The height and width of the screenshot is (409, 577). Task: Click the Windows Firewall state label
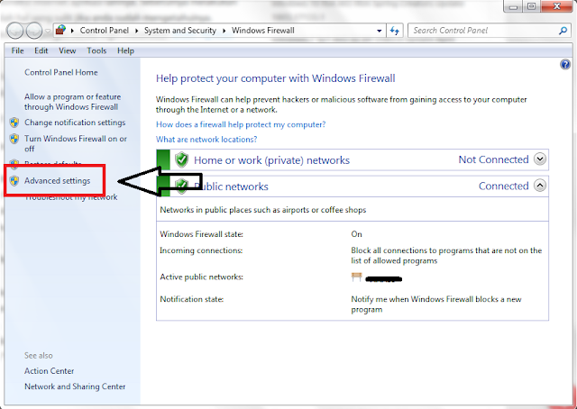[201, 234]
